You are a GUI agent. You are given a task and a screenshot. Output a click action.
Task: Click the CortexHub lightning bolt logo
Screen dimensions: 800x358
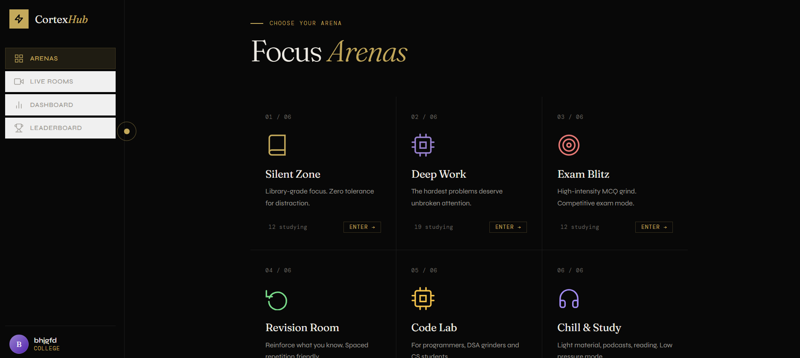click(x=19, y=19)
